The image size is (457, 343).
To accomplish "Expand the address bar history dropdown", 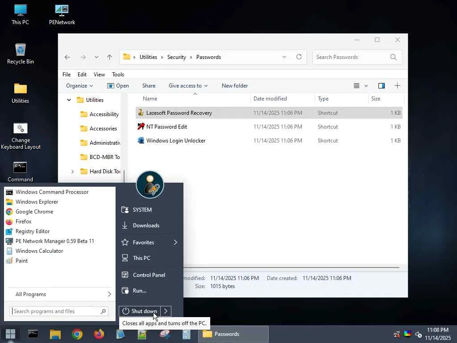I will click(284, 57).
